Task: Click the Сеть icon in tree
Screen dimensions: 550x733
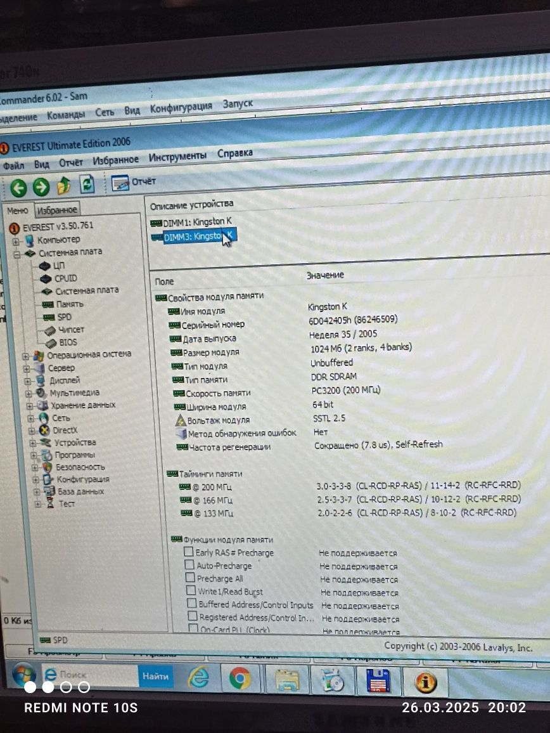Action: [44, 417]
